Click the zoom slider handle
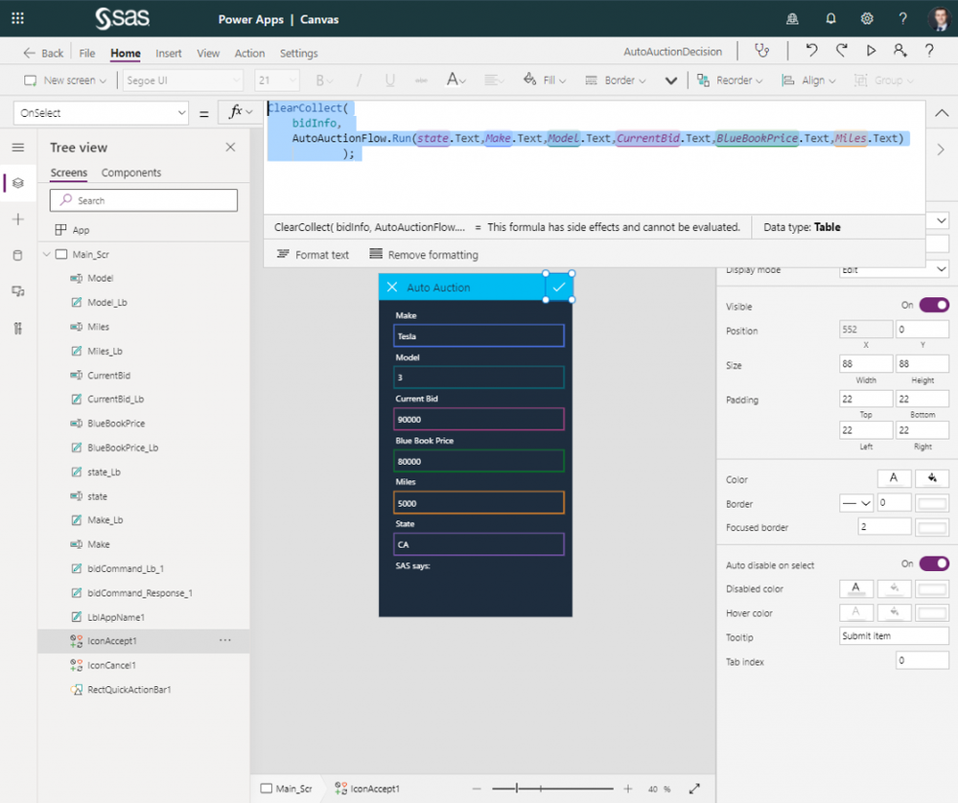 517,789
